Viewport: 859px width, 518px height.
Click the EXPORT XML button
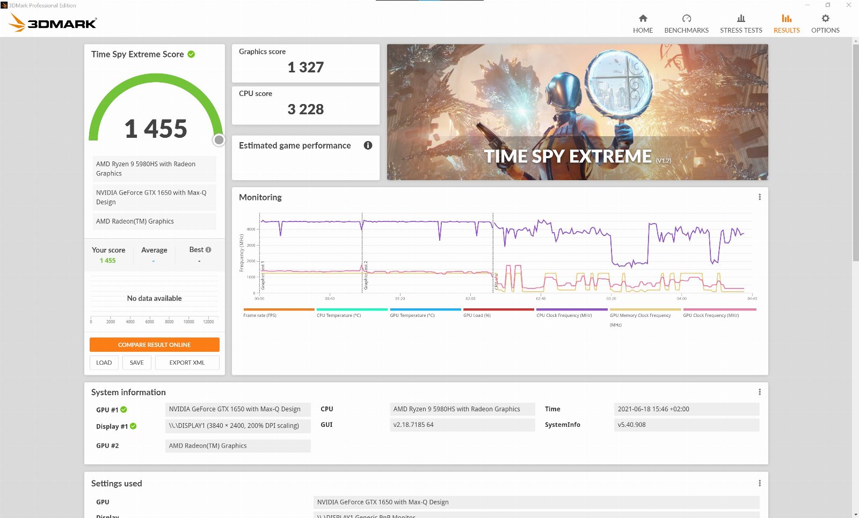(x=187, y=362)
